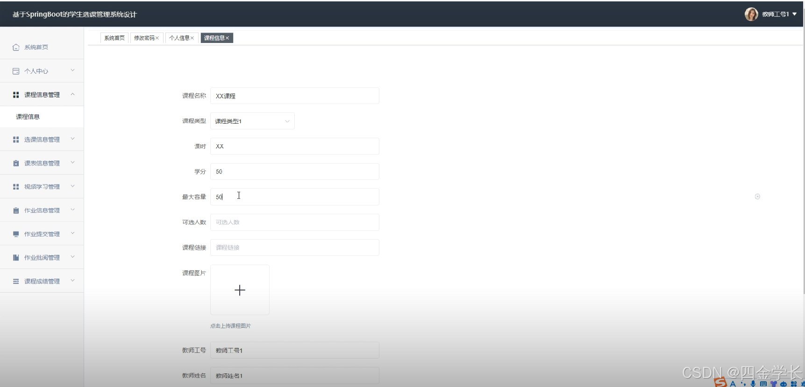Expand the 课表信息管理 chevron

tap(72, 162)
